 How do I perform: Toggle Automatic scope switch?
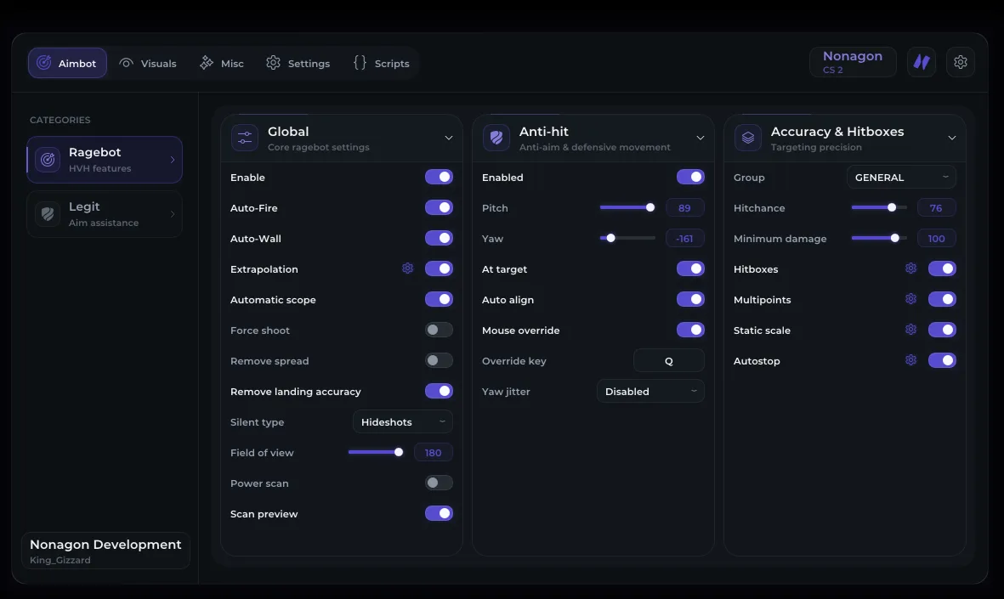pyautogui.click(x=439, y=299)
